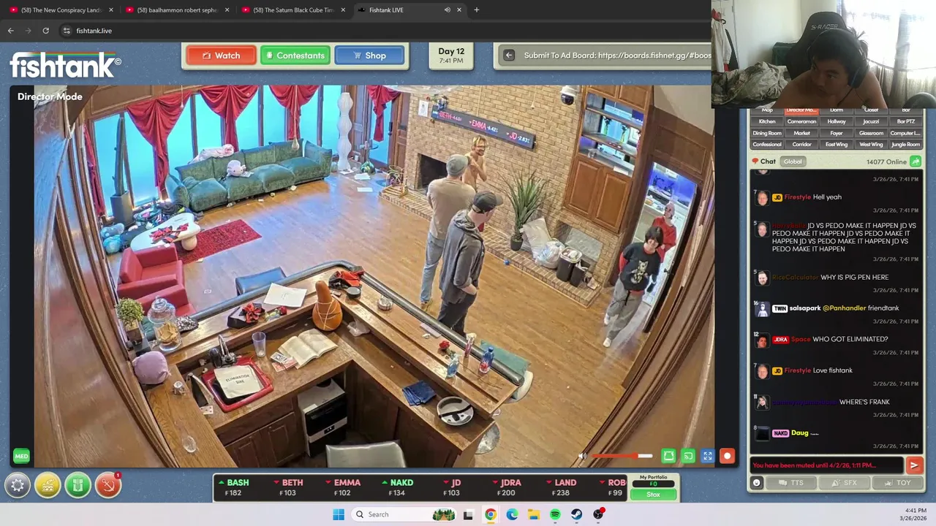Open the TTS chat option
The height and width of the screenshot is (526, 936).
(792, 483)
